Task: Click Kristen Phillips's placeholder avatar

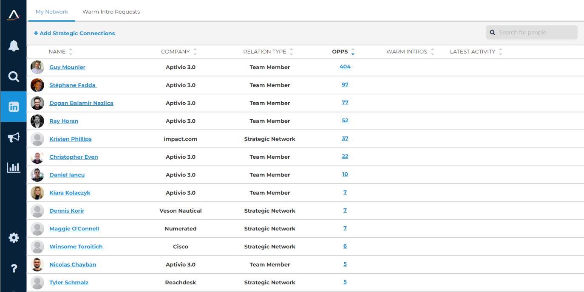Action: point(37,139)
